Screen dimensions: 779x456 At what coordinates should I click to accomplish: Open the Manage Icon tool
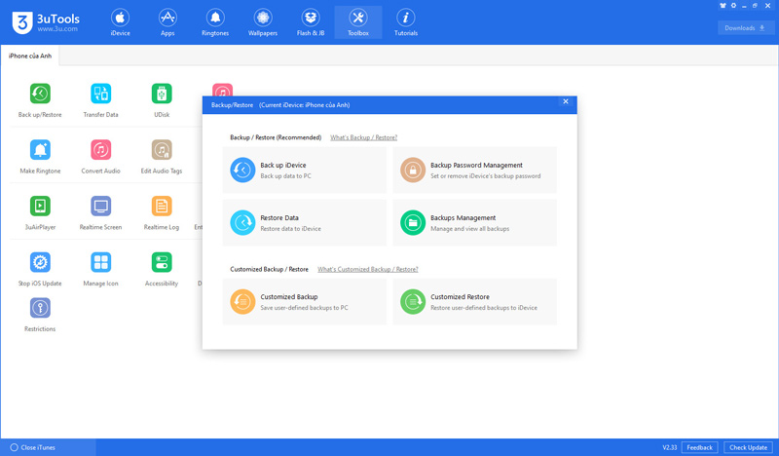click(101, 262)
